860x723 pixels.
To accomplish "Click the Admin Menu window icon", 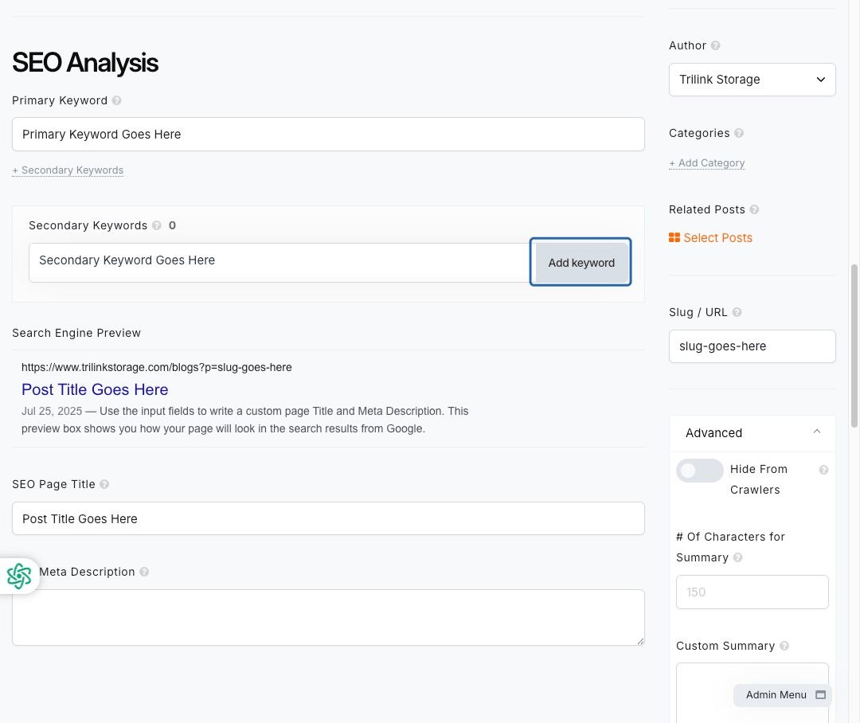I will click(820, 695).
